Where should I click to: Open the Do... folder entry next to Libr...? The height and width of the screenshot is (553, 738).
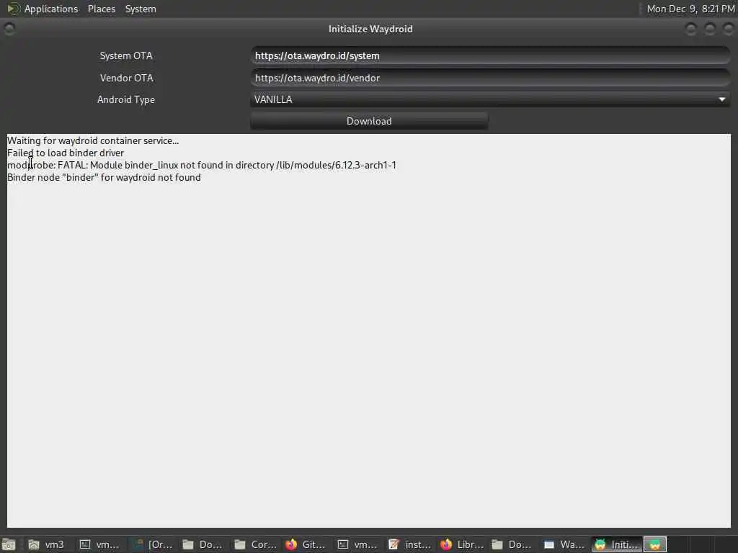click(513, 544)
